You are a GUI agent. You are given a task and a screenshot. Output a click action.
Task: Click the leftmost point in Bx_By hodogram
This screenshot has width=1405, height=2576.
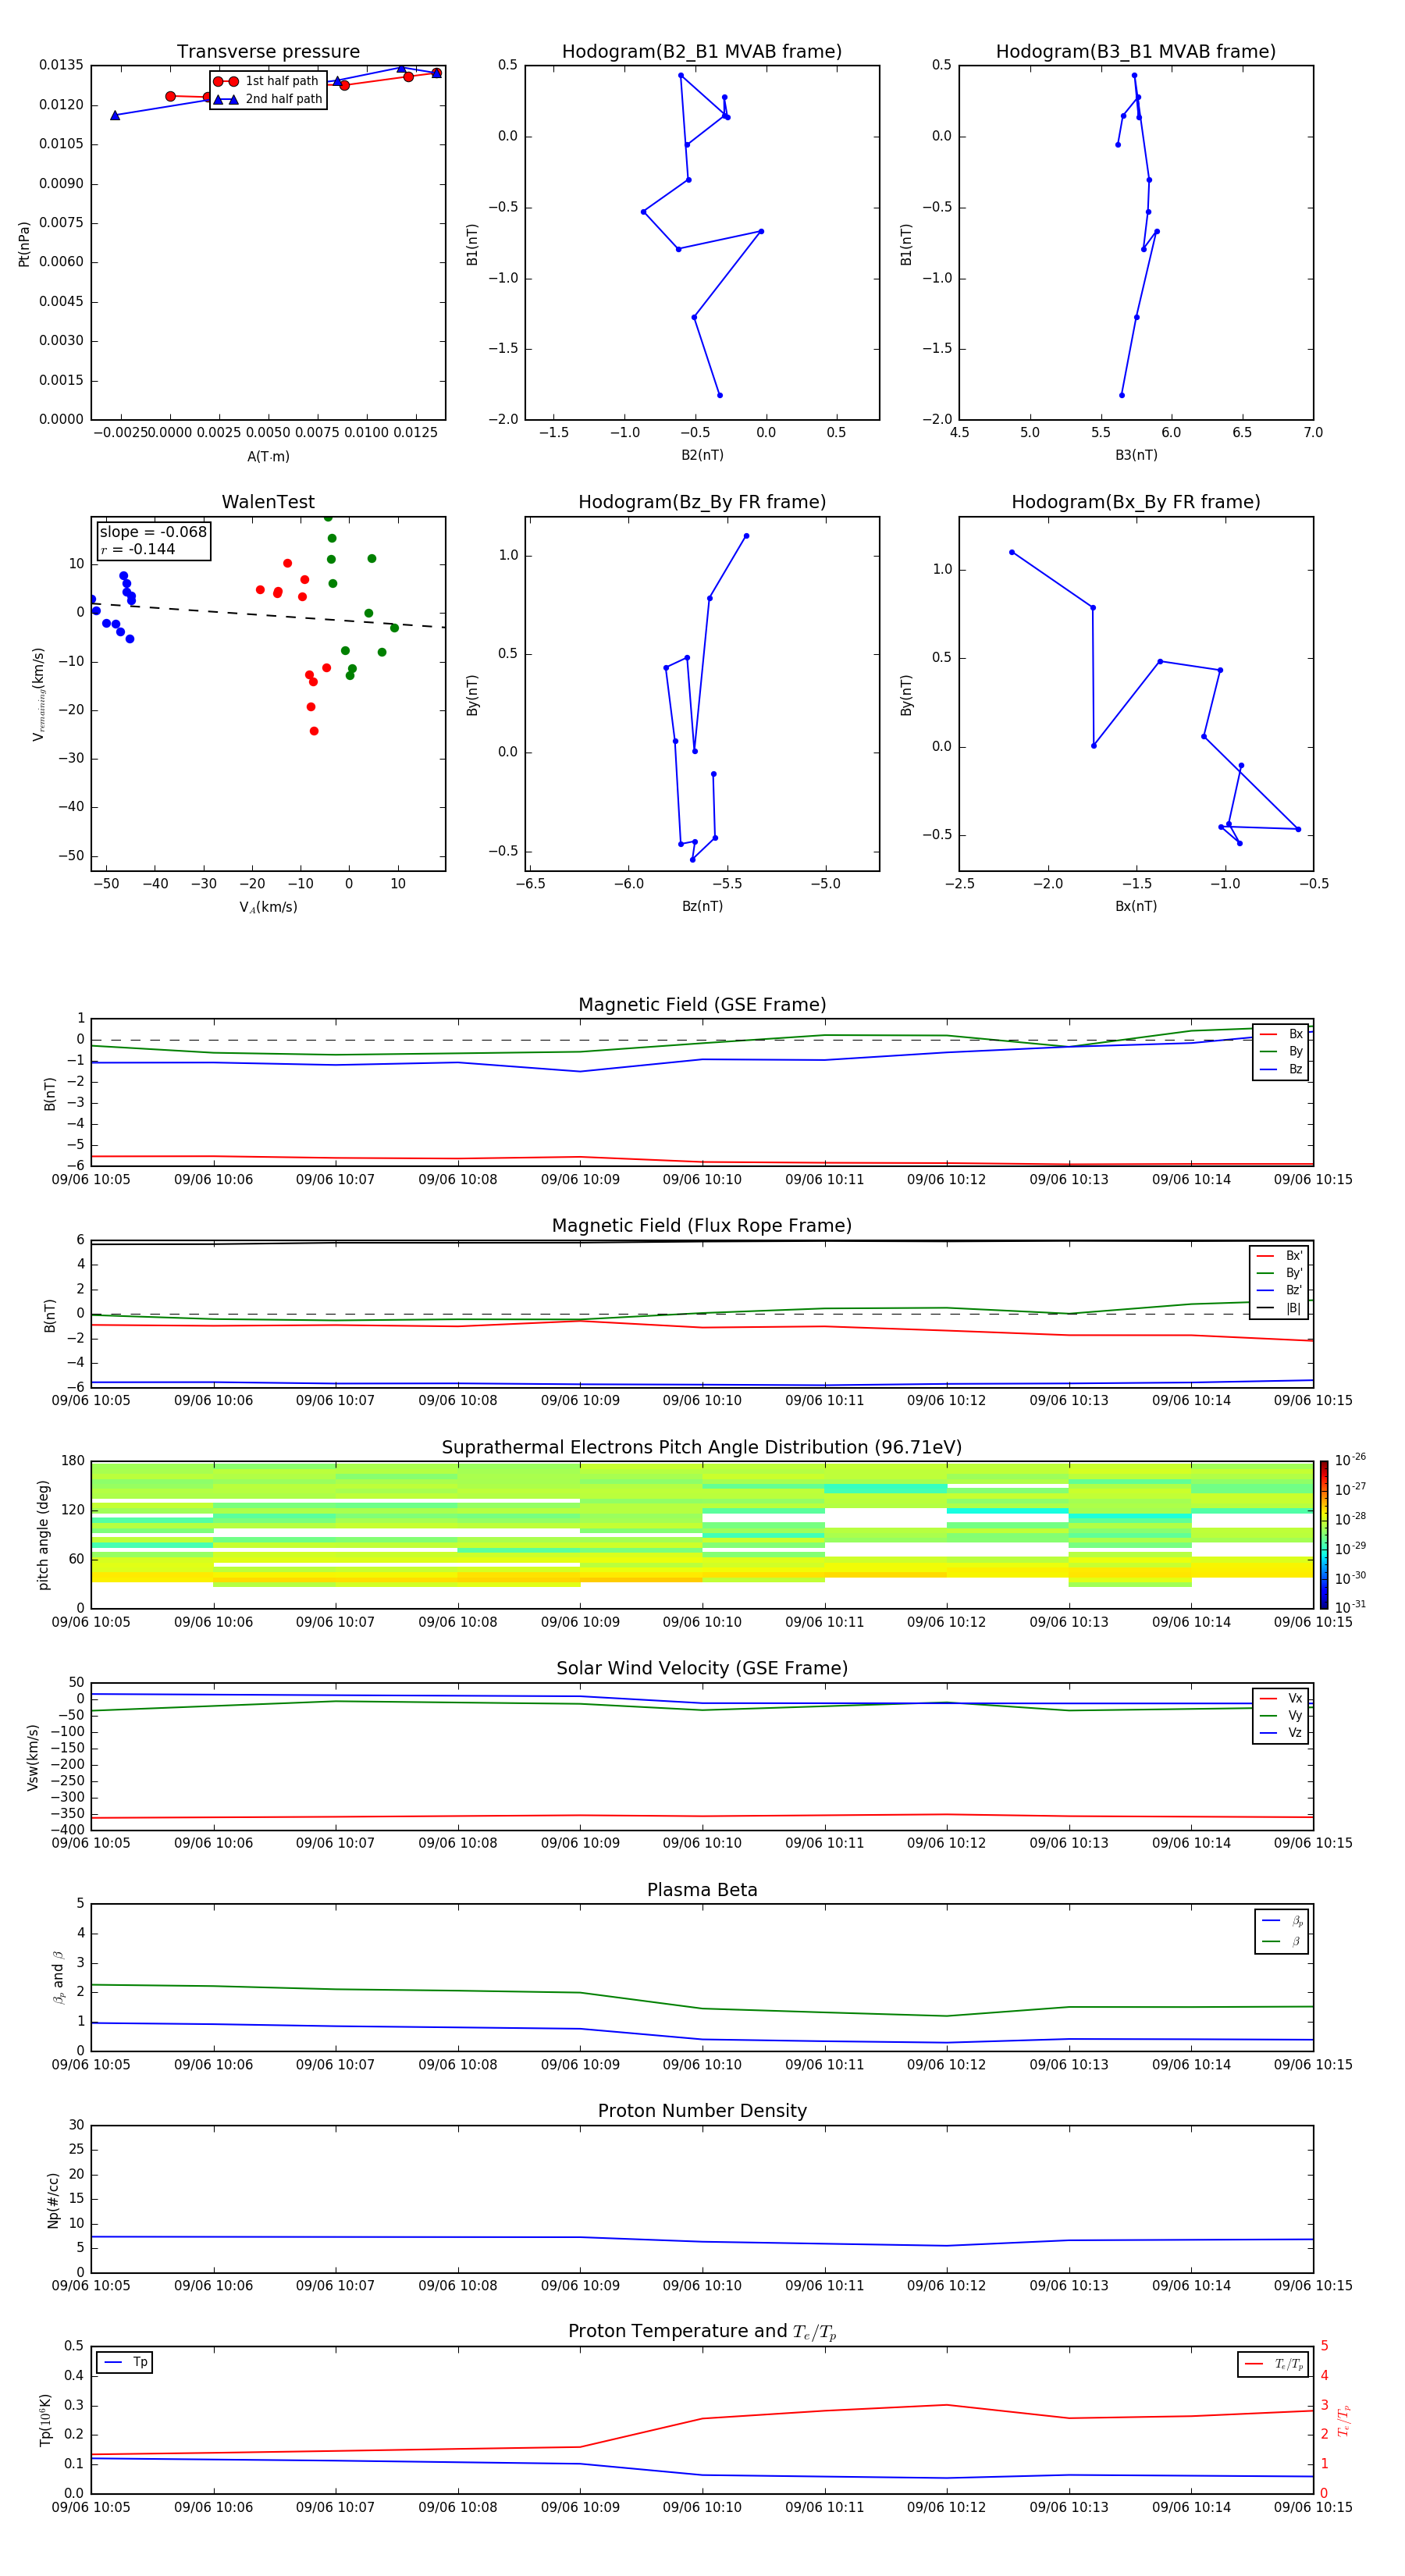tap(1012, 552)
